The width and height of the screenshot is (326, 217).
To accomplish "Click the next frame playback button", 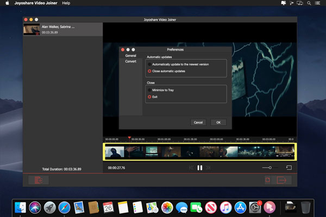I will [x=209, y=168].
